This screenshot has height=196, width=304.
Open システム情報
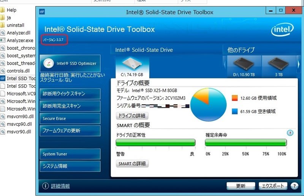click(70, 166)
